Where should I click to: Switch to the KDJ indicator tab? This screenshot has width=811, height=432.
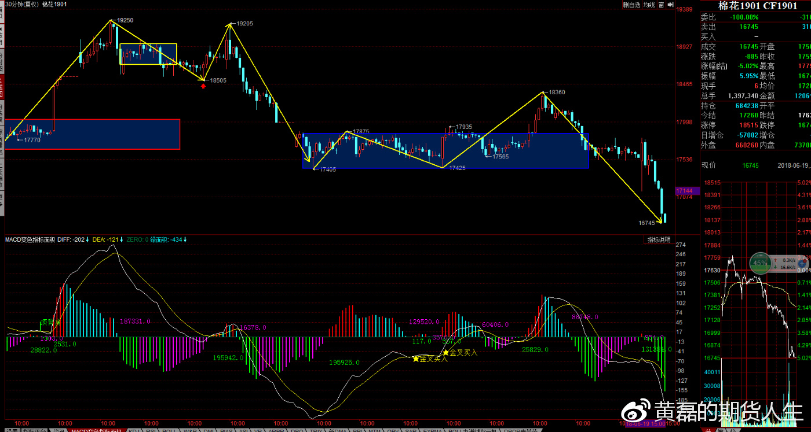click(133, 429)
